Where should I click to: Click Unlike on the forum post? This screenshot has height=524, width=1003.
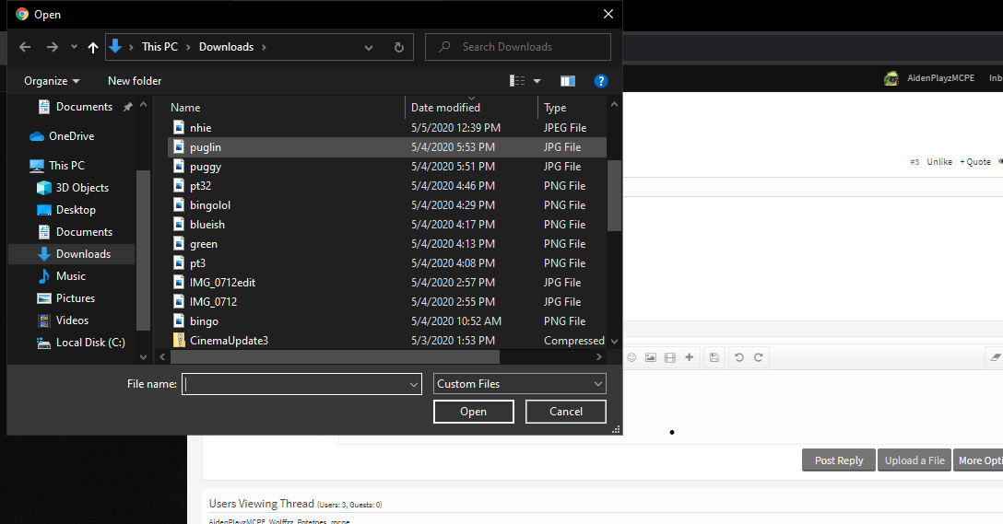(x=939, y=162)
